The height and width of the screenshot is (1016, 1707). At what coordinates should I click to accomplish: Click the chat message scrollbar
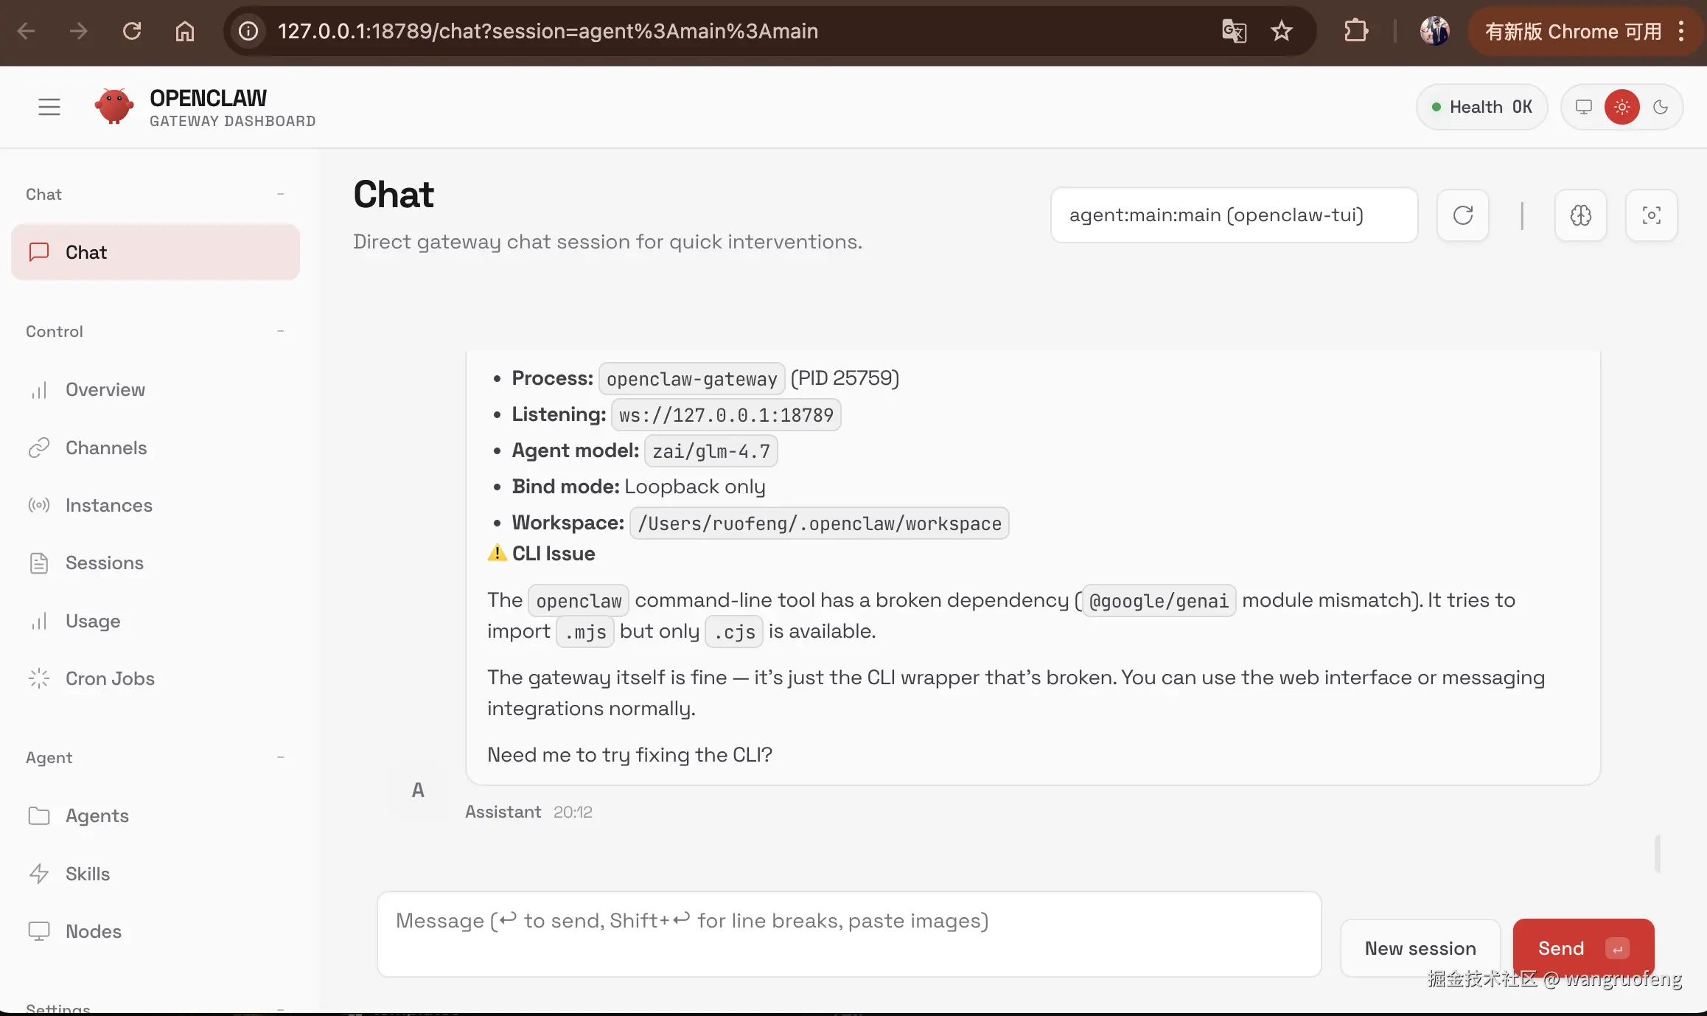(x=1658, y=853)
